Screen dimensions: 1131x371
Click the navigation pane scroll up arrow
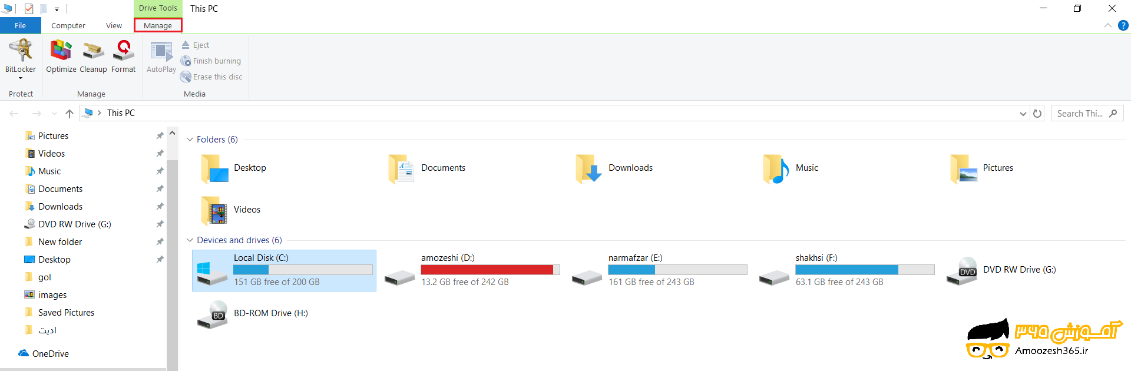pos(172,133)
